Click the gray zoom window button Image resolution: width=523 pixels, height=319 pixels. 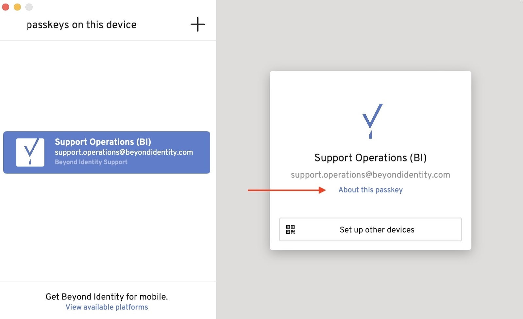(29, 7)
